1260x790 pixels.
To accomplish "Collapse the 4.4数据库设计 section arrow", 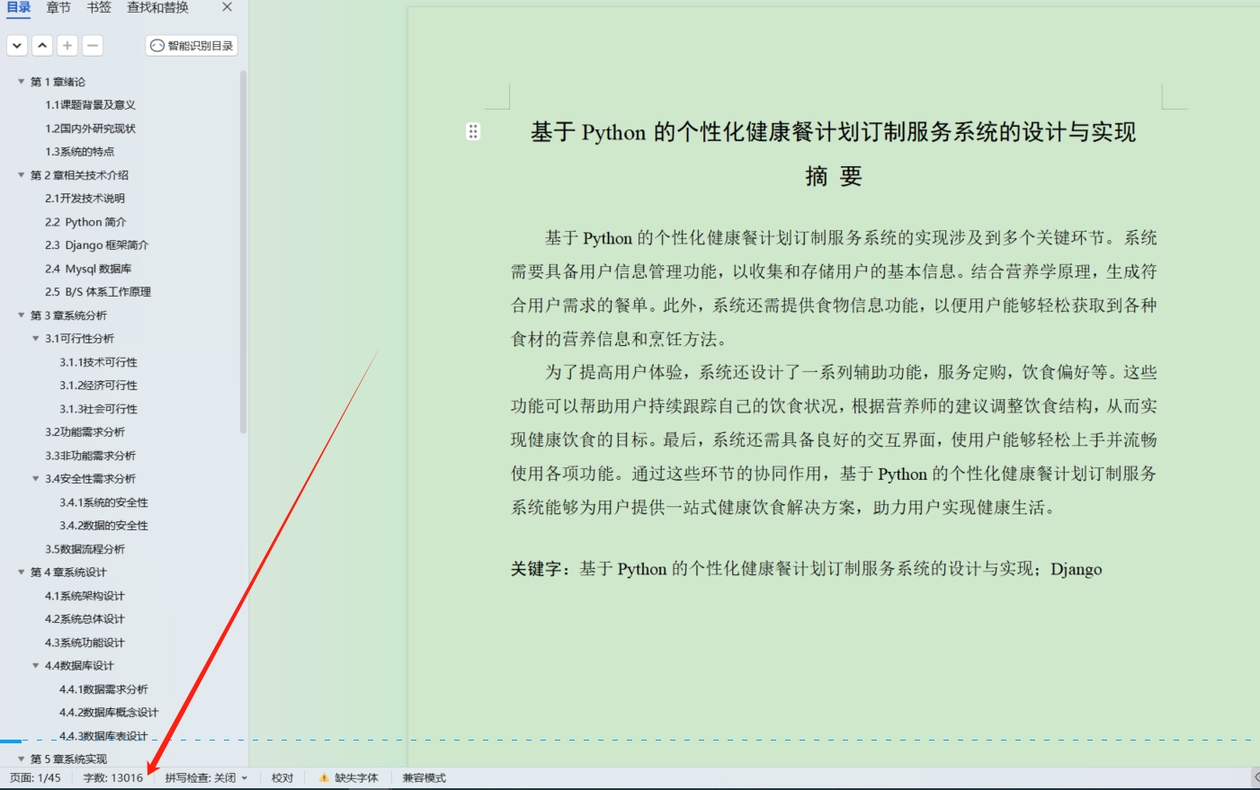I will (x=36, y=666).
